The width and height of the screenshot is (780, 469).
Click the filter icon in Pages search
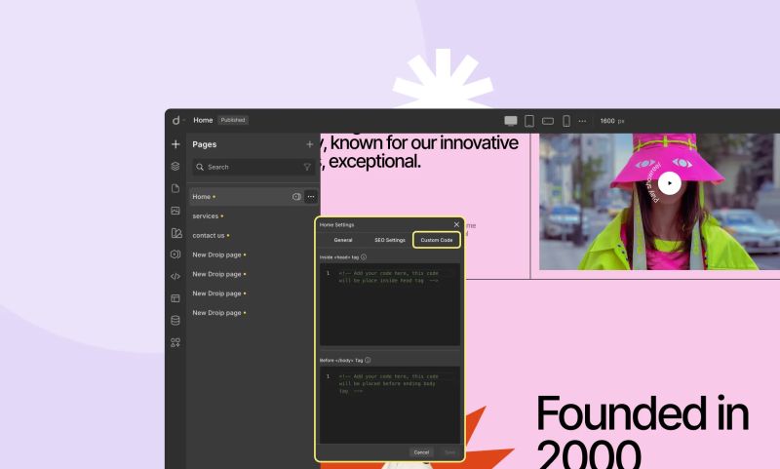307,167
